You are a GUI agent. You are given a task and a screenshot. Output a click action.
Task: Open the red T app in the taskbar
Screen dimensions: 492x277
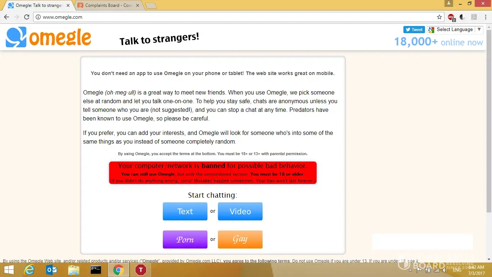coord(141,270)
